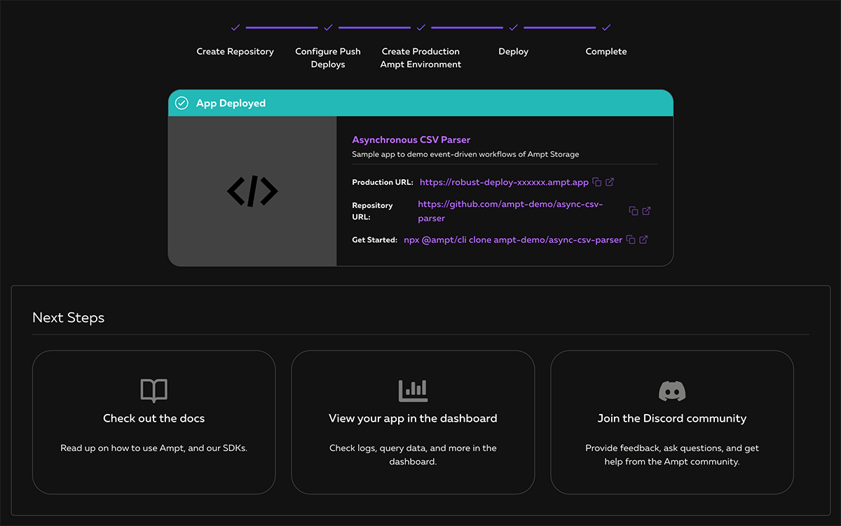This screenshot has width=841, height=526.
Task: Click the code brackets app thumbnail
Action: coord(252,191)
